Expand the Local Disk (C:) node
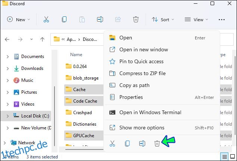This screenshot has width=237, height=161. 8,116
